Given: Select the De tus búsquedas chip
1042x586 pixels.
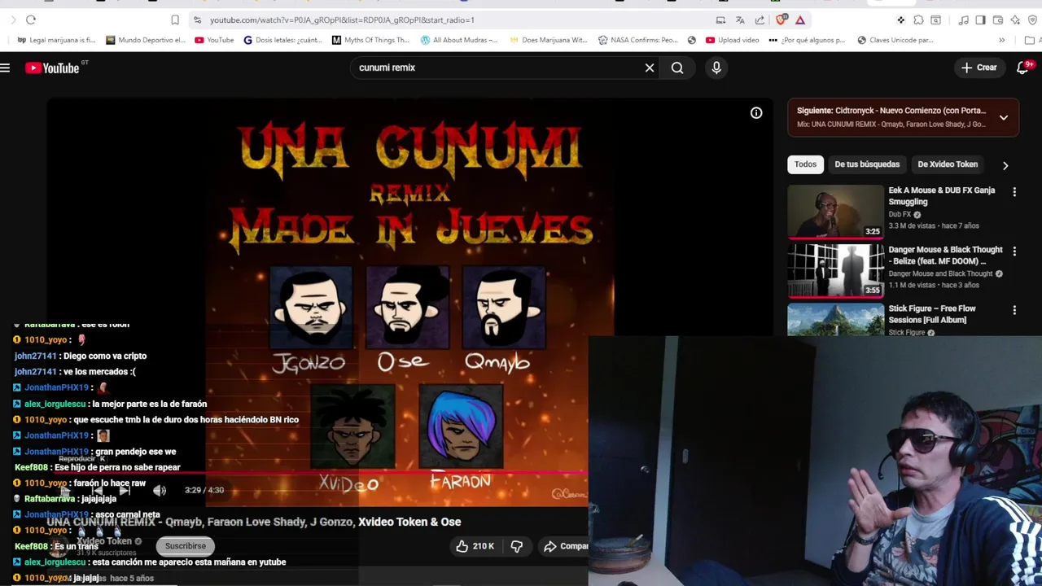Looking at the screenshot, I should (x=867, y=164).
